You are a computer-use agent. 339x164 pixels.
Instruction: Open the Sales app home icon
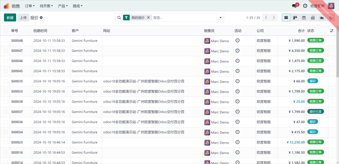pos(6,6)
